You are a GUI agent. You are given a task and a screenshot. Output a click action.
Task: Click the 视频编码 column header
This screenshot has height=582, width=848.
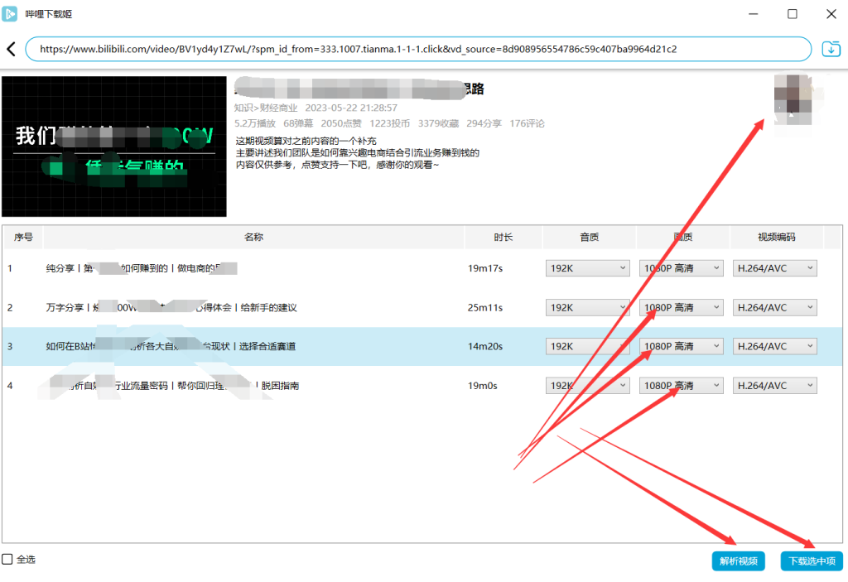pyautogui.click(x=776, y=238)
